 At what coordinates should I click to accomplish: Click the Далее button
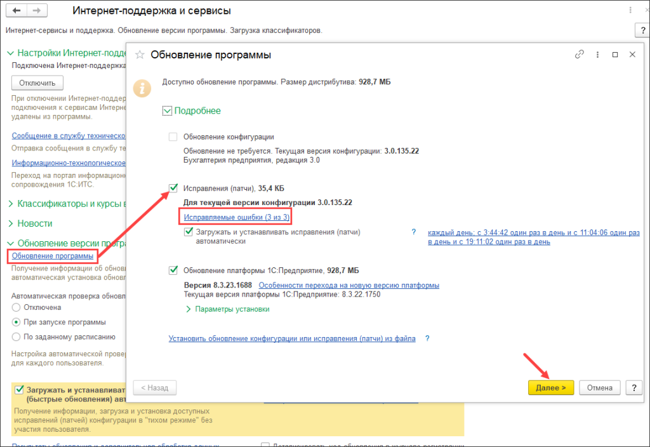pos(551,388)
